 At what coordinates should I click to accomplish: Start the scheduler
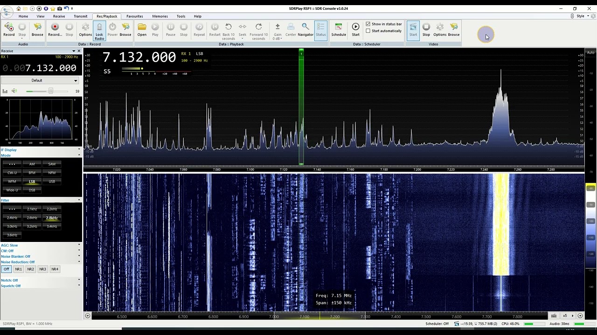click(x=356, y=30)
